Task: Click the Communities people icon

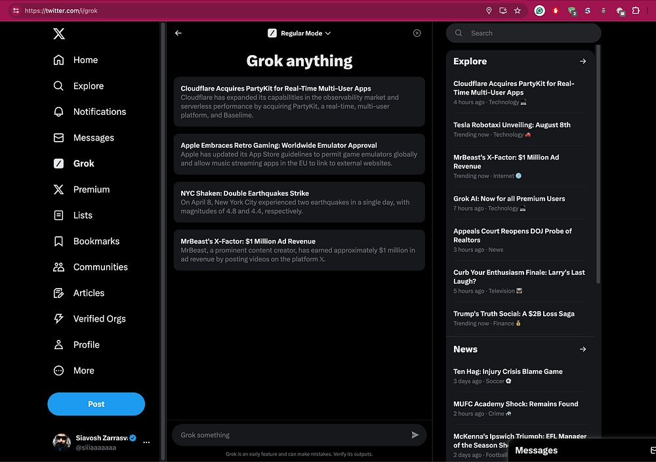Action: (58, 267)
